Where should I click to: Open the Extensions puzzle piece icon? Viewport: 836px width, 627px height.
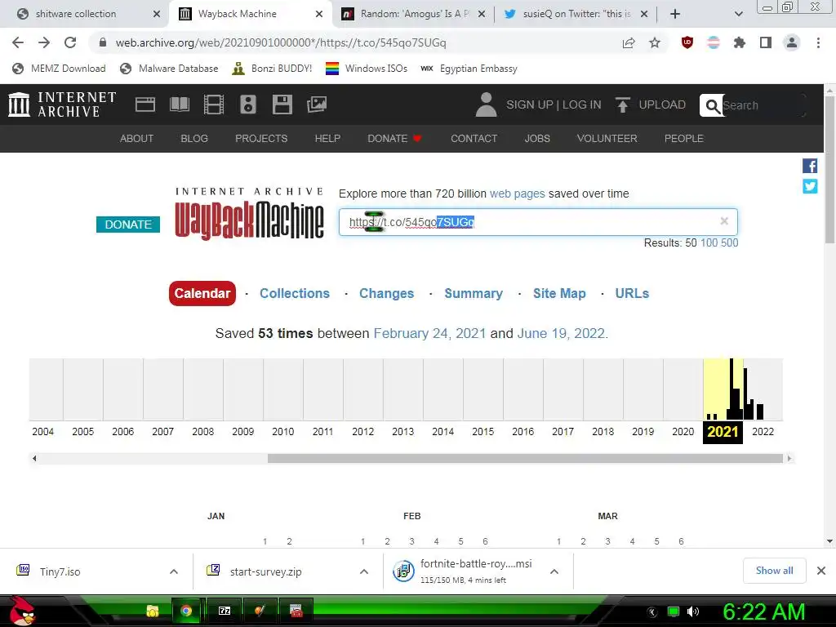click(x=740, y=42)
